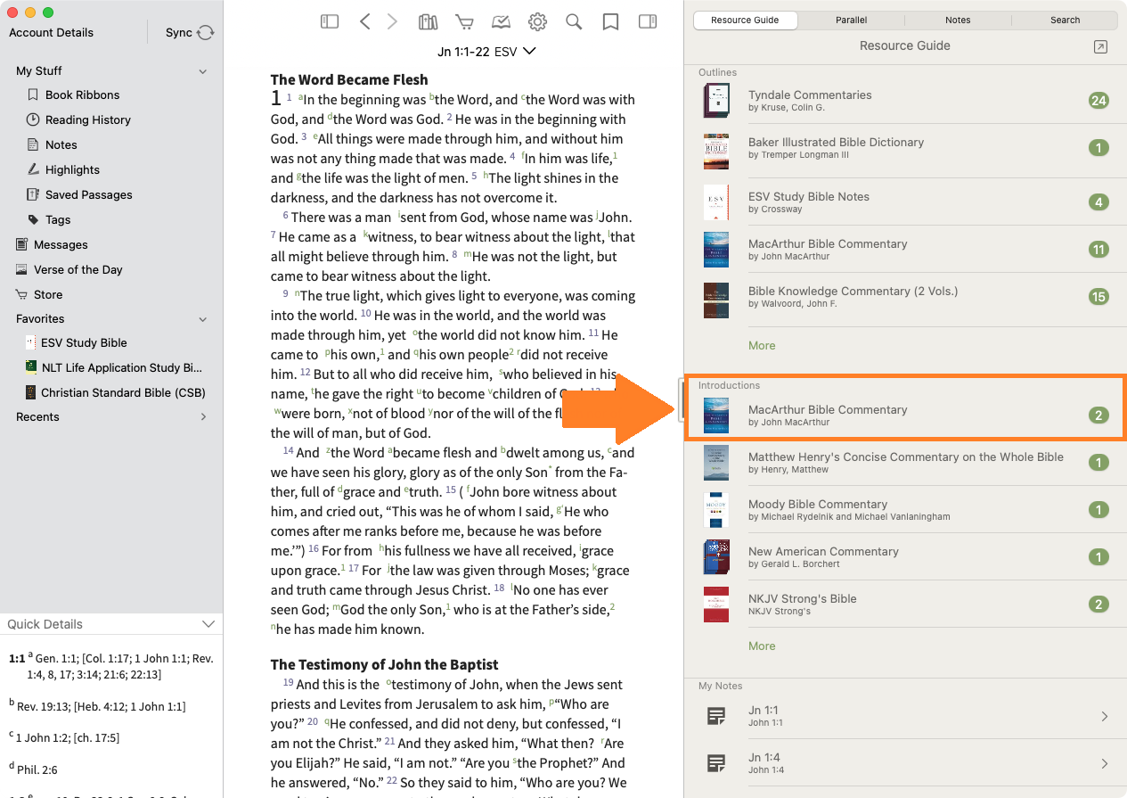Click the 24 count badge for Tyndale
The height and width of the screenshot is (798, 1127).
pos(1098,101)
